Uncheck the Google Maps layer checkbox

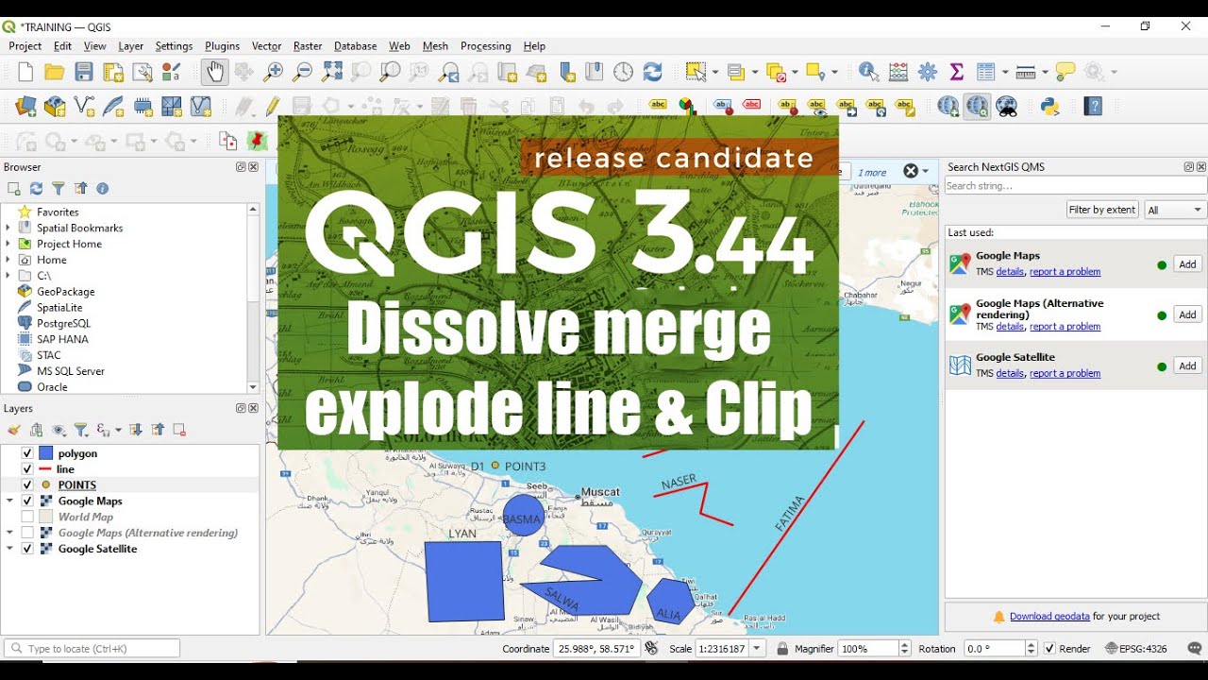(x=27, y=501)
